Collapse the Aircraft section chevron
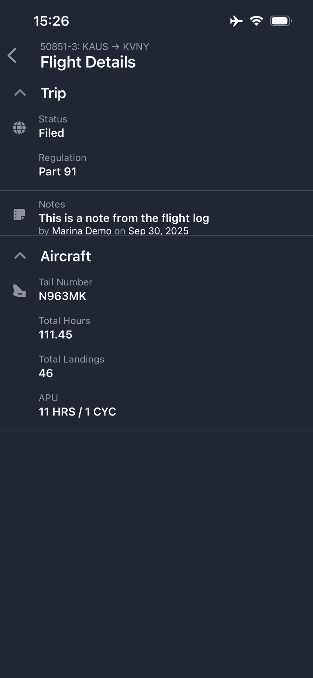Viewport: 313px width, 678px height. tap(20, 256)
